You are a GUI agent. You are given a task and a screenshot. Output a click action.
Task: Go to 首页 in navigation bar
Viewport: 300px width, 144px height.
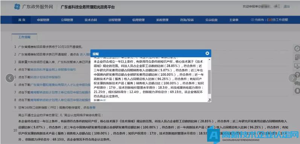pos(21,20)
